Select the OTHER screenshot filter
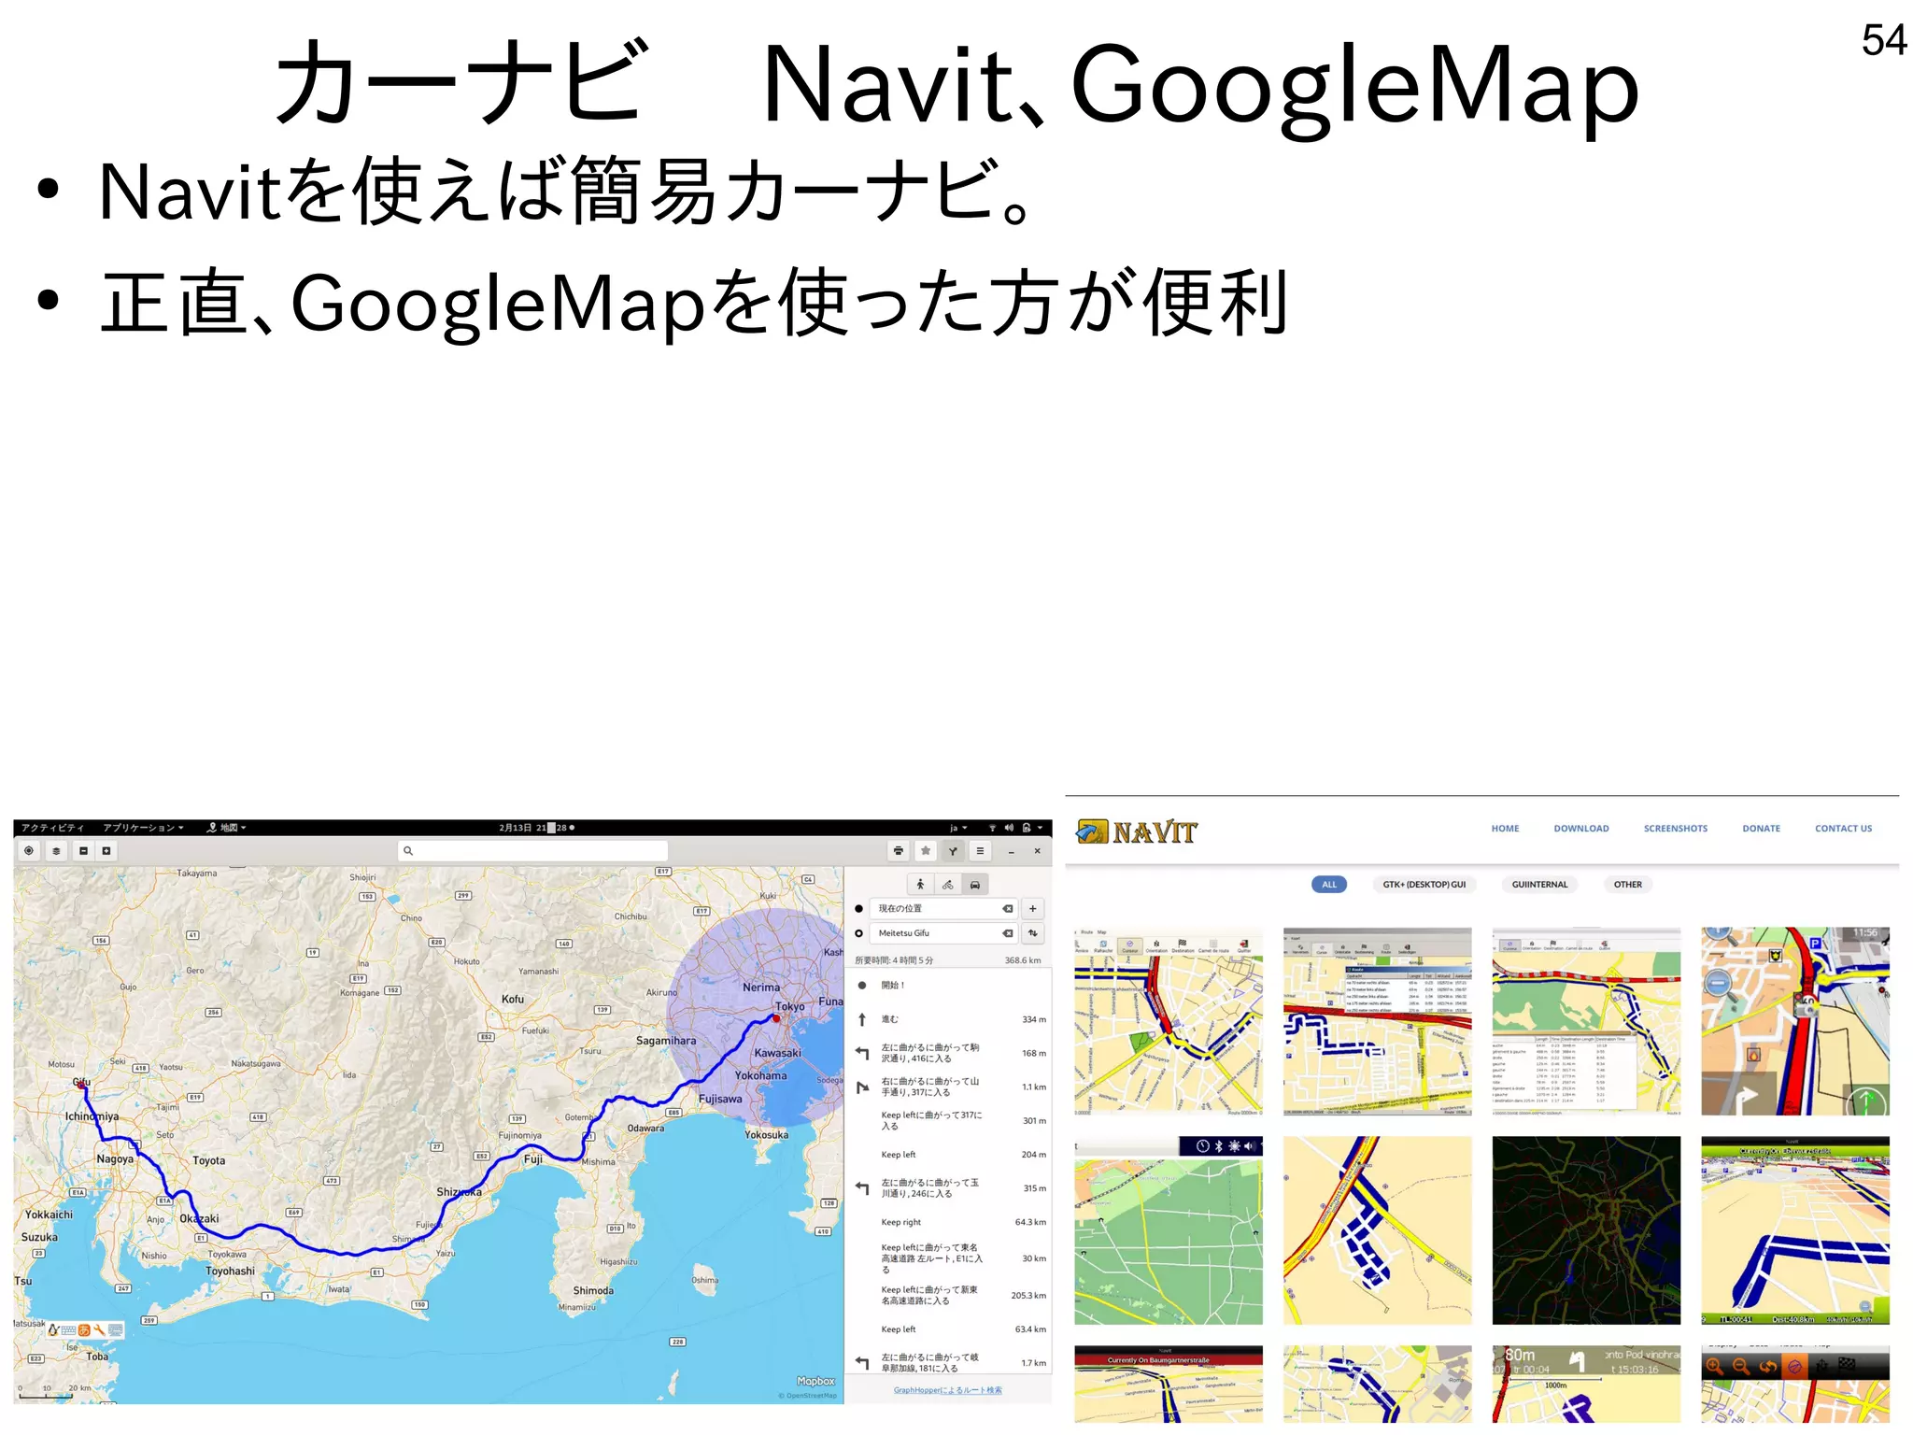The height and width of the screenshot is (1435, 1913). pos(1628,885)
